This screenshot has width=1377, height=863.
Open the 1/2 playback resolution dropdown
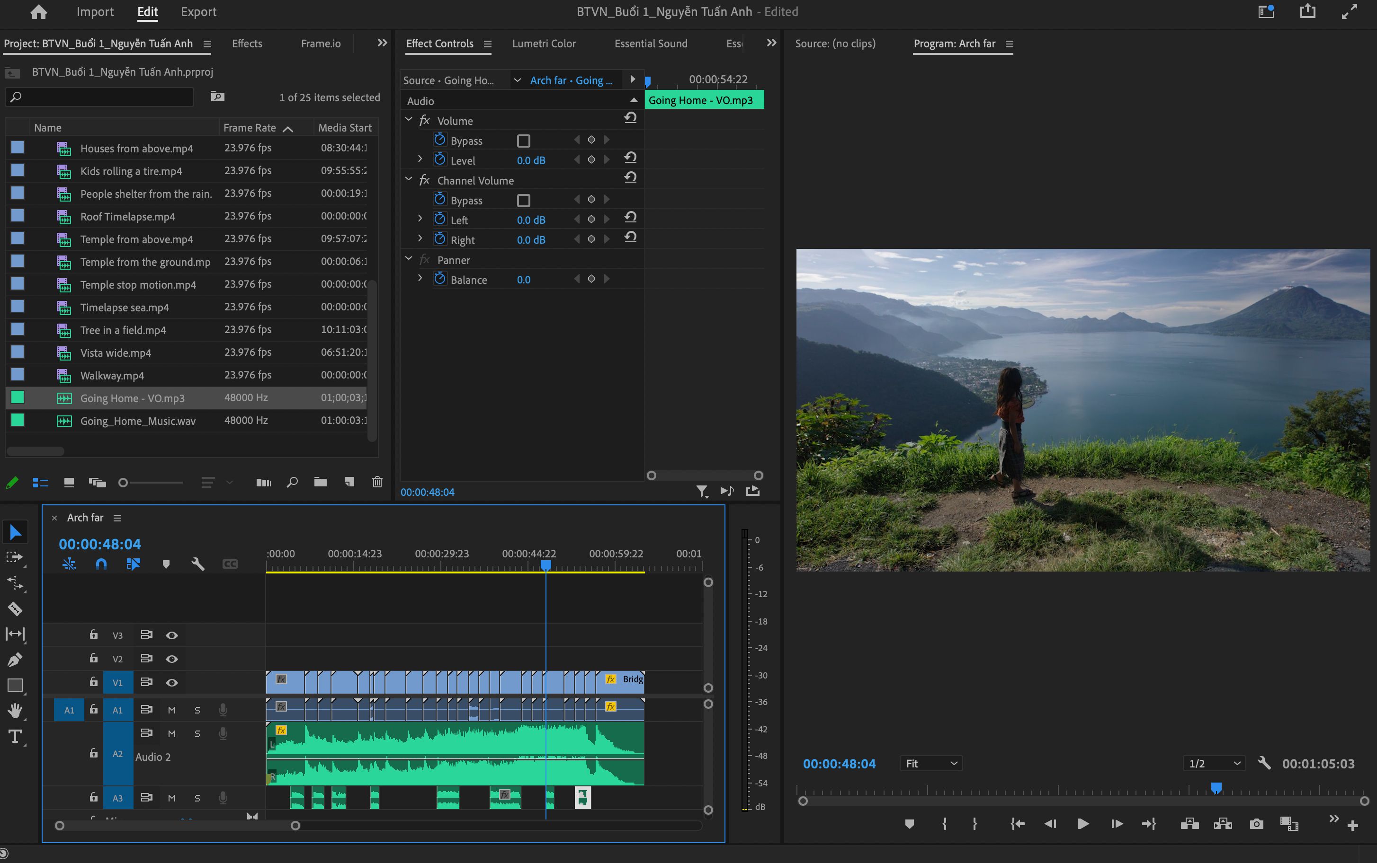(x=1215, y=763)
